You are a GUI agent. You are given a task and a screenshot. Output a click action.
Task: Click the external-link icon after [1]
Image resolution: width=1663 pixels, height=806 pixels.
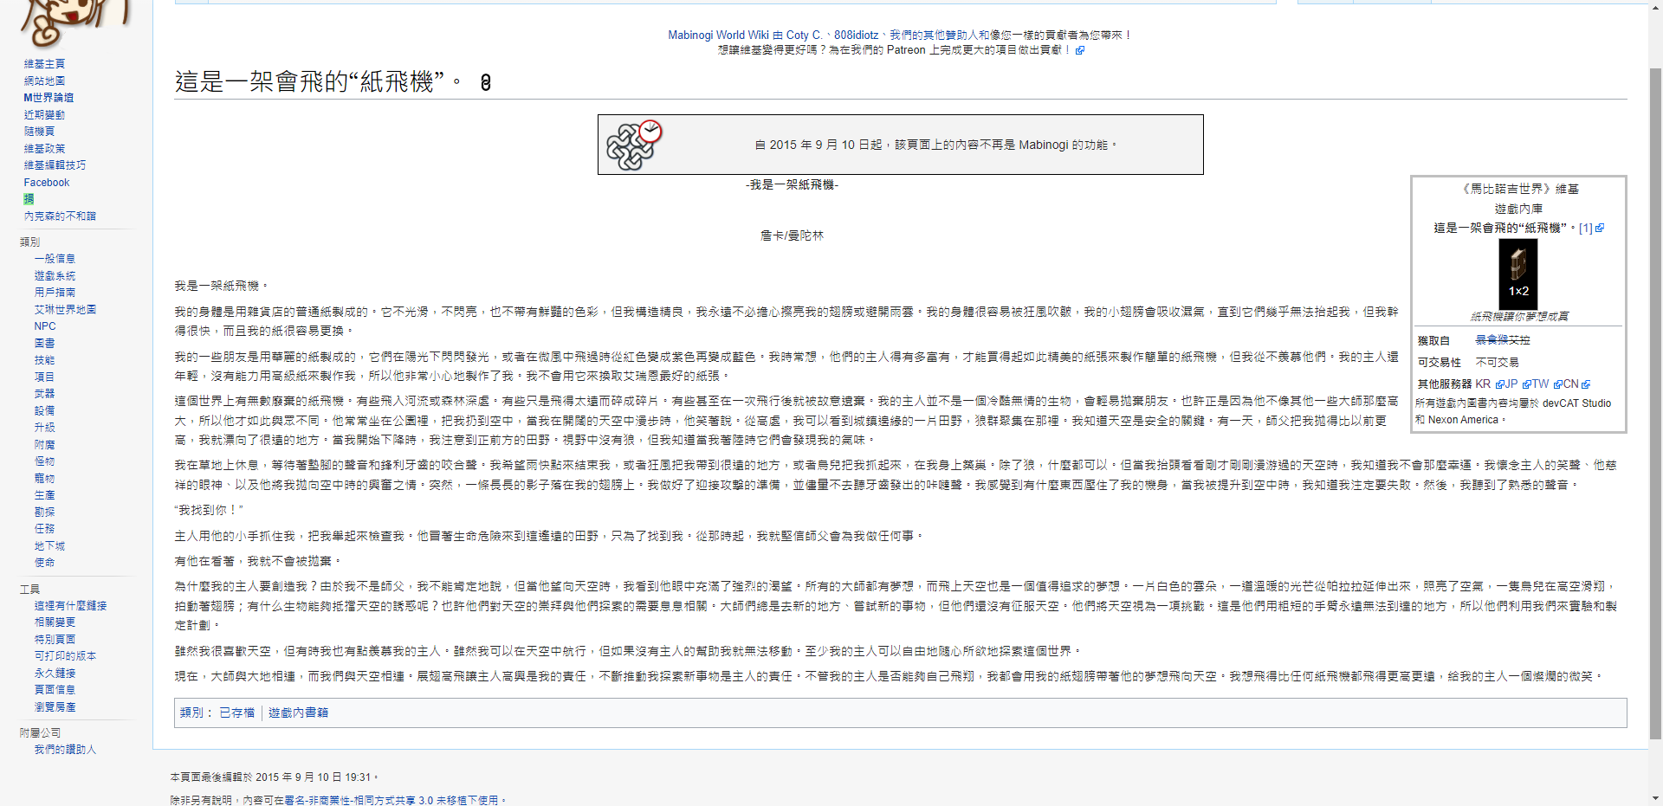[x=1600, y=229]
